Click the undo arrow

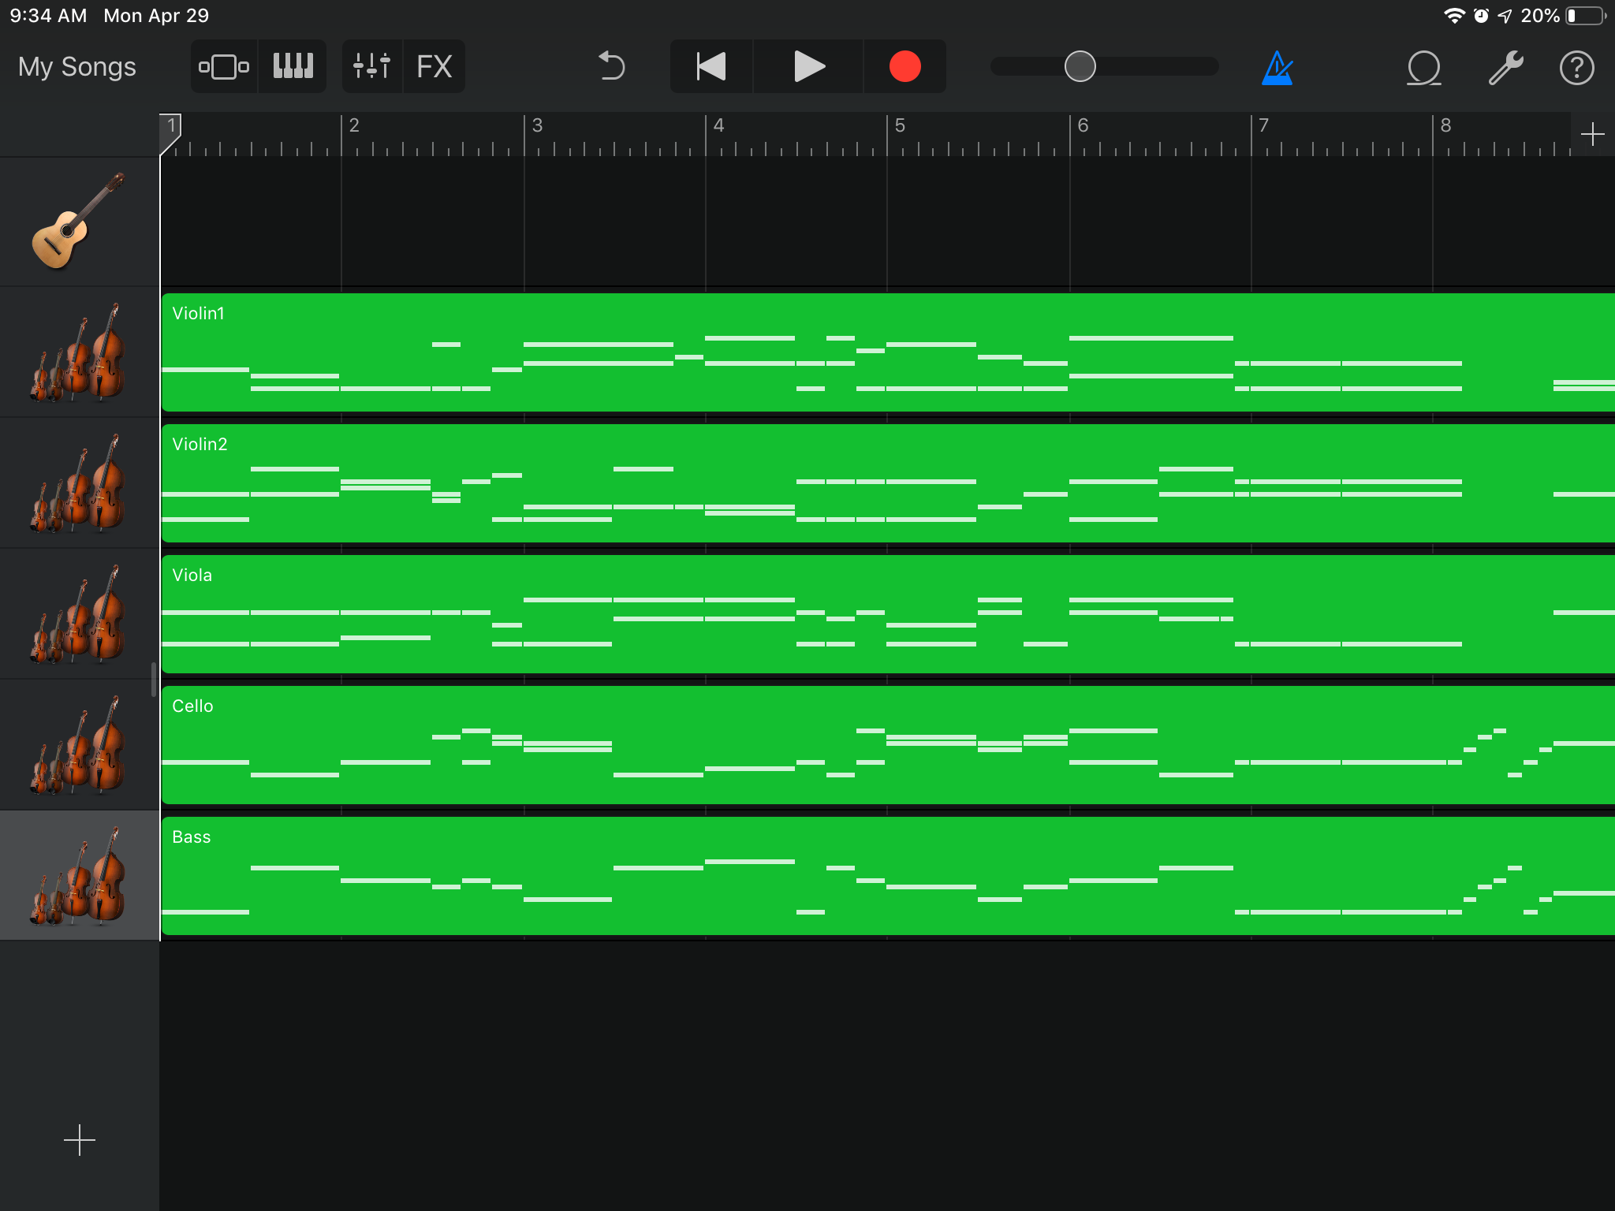611,66
